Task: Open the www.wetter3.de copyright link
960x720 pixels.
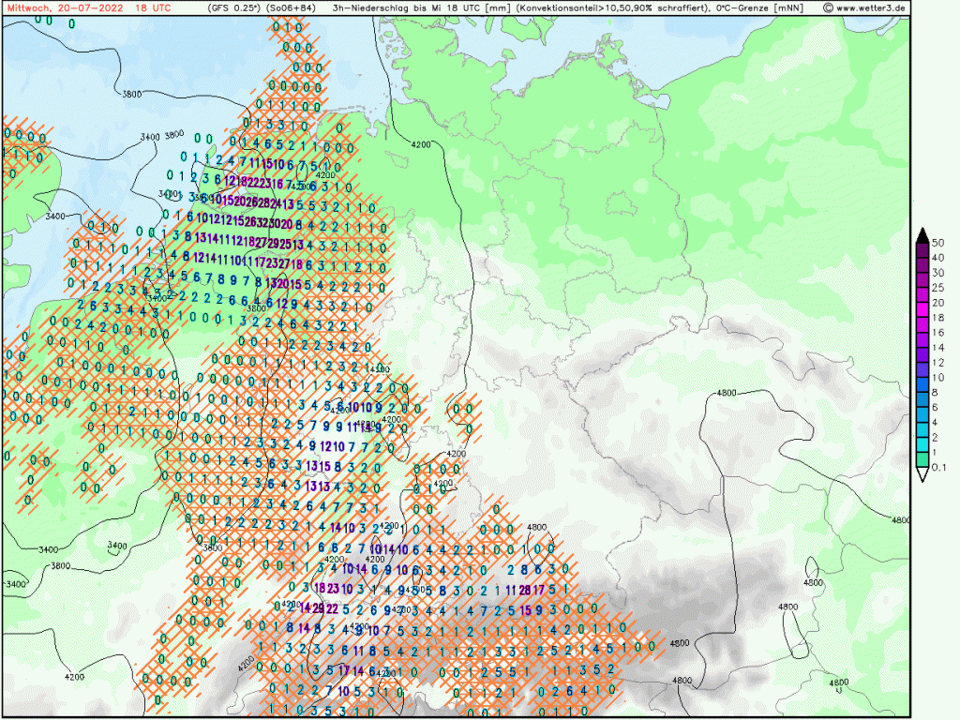Action: click(x=863, y=7)
